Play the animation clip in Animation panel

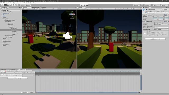click(13, 71)
